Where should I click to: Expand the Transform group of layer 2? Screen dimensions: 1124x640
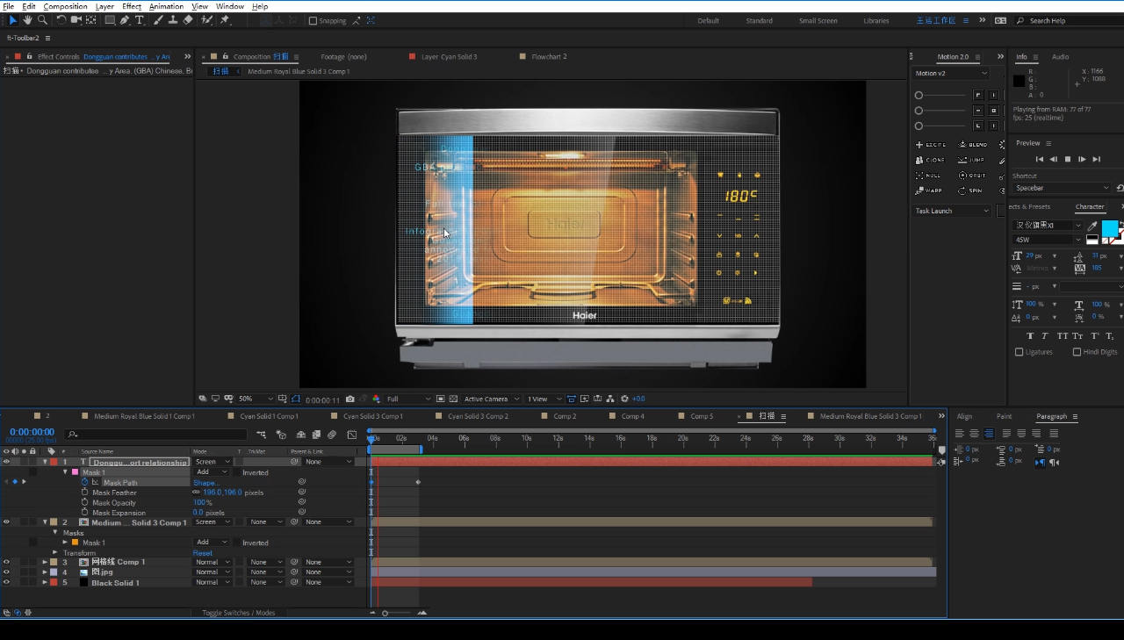[x=54, y=553]
